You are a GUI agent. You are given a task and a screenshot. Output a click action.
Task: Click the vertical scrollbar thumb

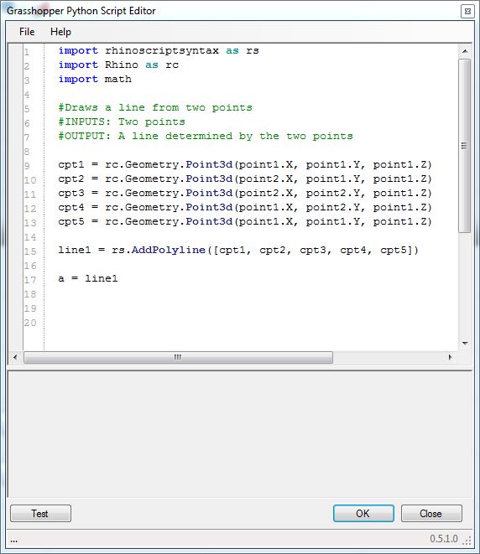465,146
